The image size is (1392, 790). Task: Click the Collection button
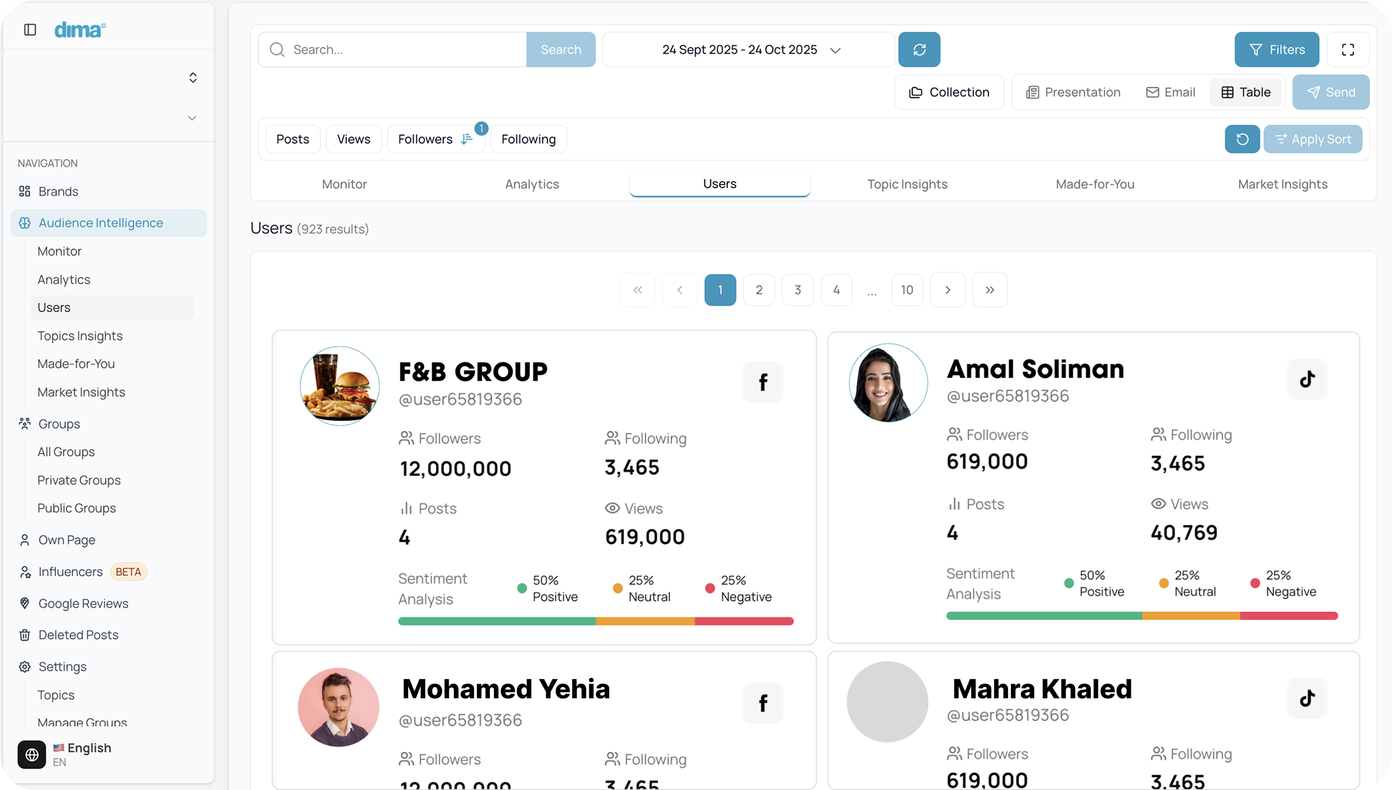click(x=949, y=92)
